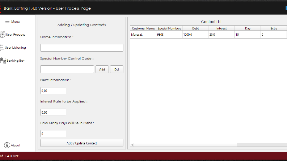Open the hamburger Menu icon
This screenshot has width=287, height=161.
click(x=7, y=22)
